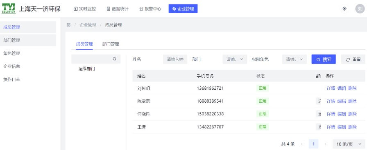
Task: Click 编辑 for 刘树明 row
Action: pyautogui.click(x=342, y=88)
